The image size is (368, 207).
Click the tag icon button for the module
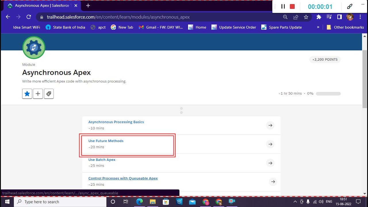point(49,94)
